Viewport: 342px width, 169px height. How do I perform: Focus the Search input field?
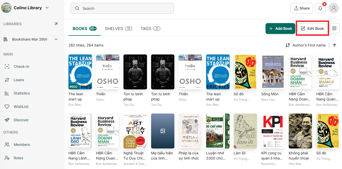click(x=122, y=8)
